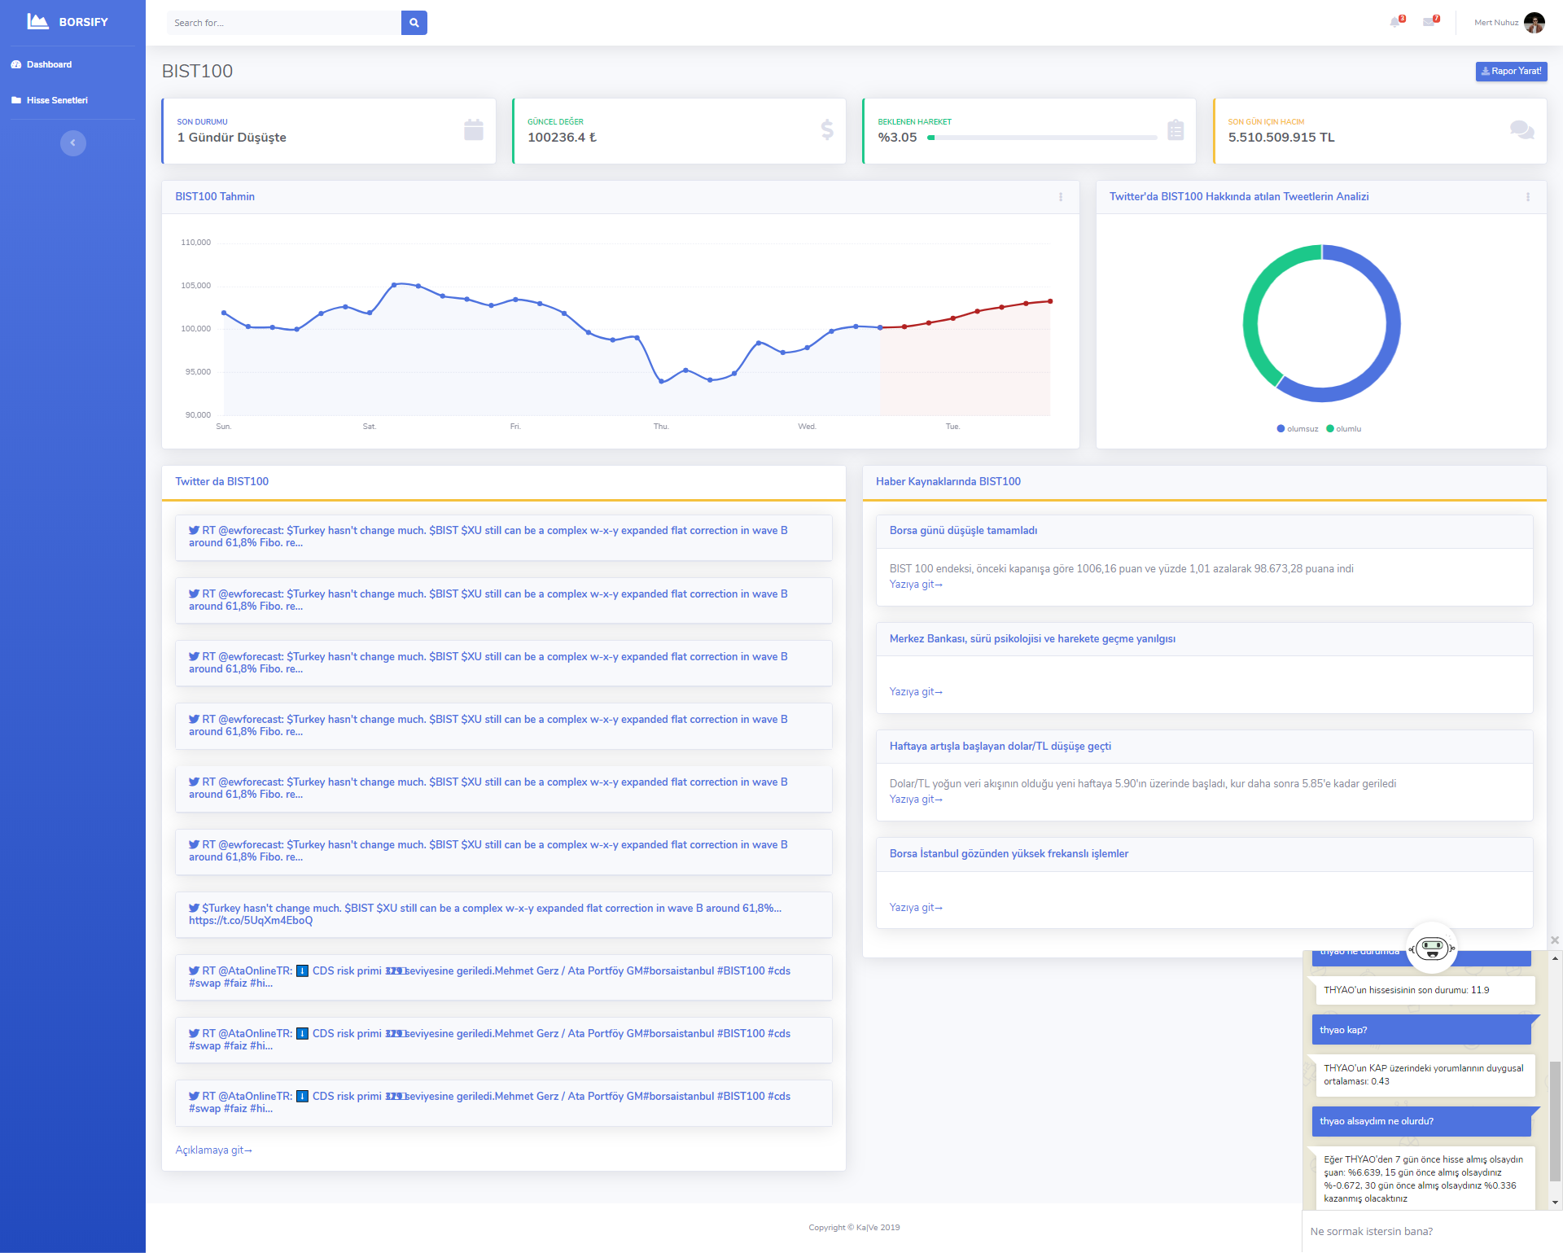1563x1253 pixels.
Task: Toggle olumlu legend in tweet chart
Action: (x=1344, y=429)
